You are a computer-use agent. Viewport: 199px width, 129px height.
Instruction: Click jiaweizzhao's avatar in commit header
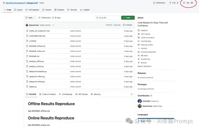click(27, 25)
